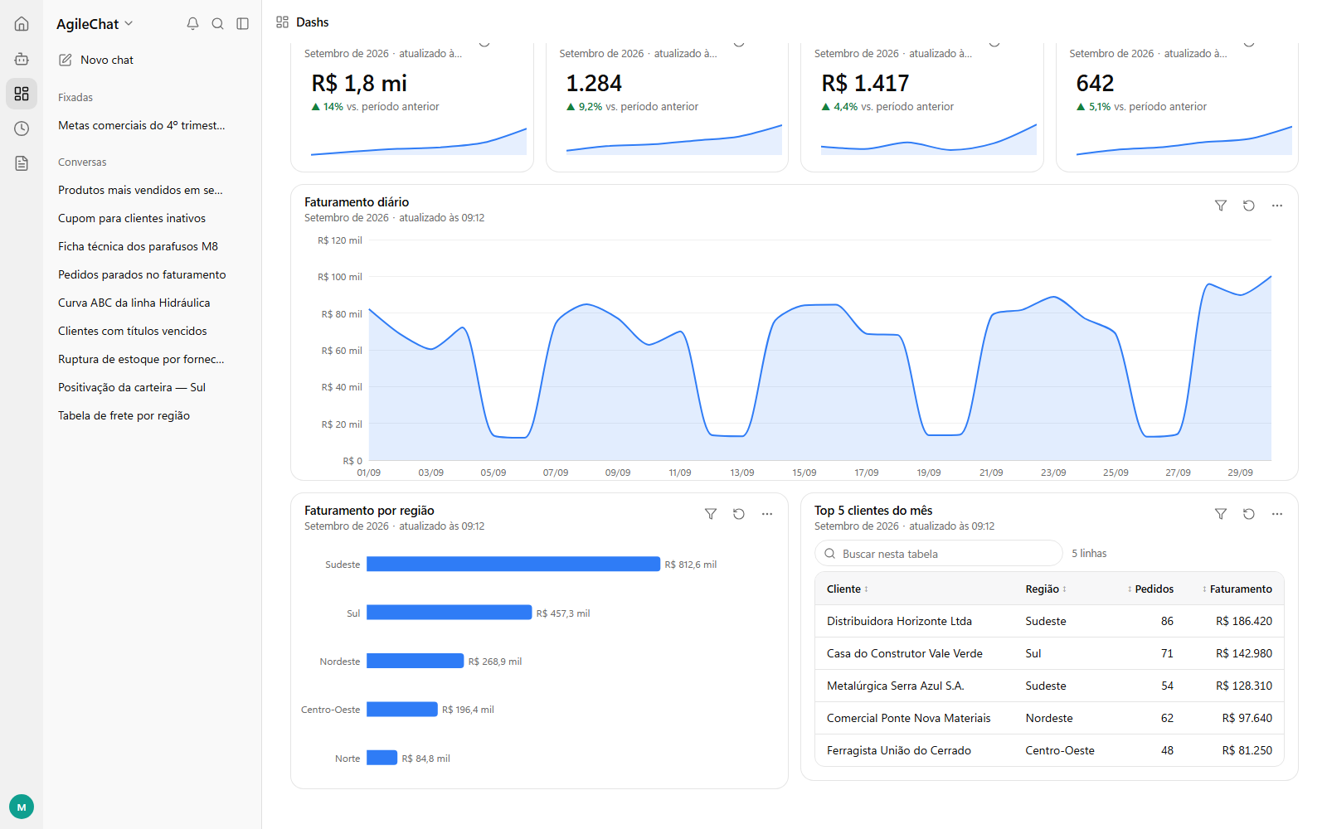Click the 'R$ 142.980' faturamento value
Viewport: 1327px width, 829px height.
[1244, 653]
